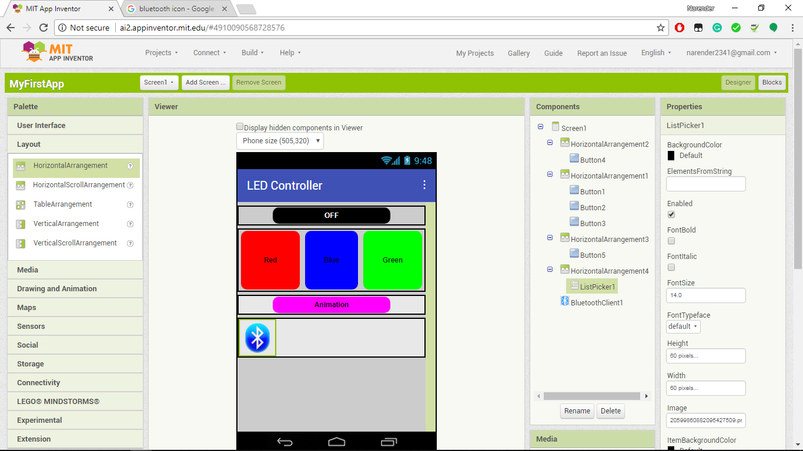Open the Help menu
The width and height of the screenshot is (803, 451).
click(290, 53)
